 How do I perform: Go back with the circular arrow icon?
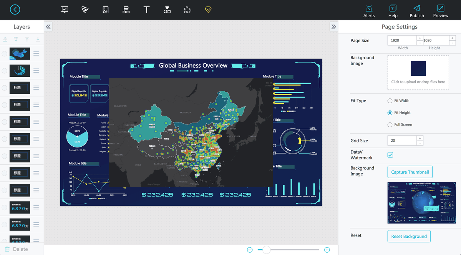[15, 10]
